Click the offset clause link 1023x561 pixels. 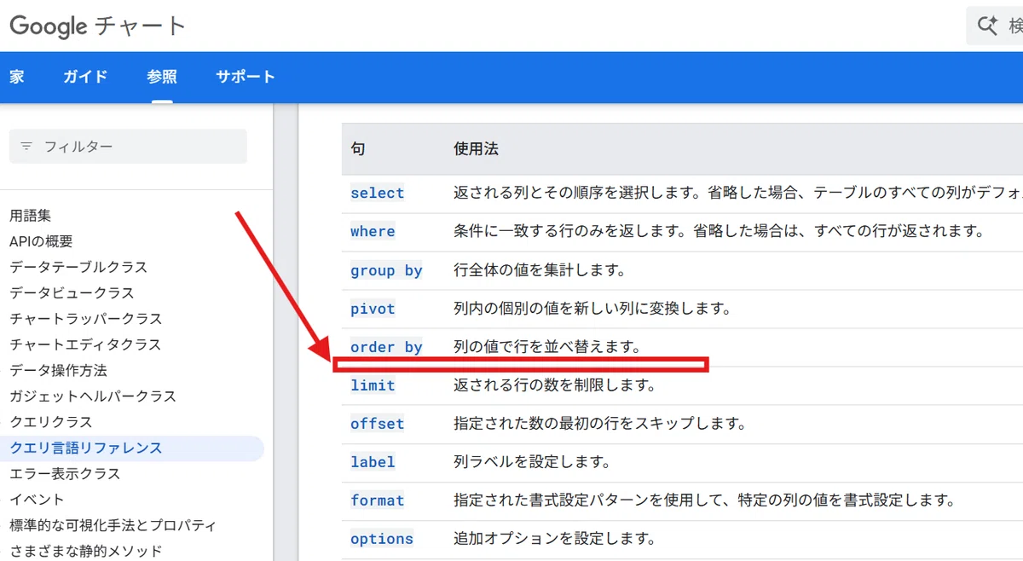point(378,424)
